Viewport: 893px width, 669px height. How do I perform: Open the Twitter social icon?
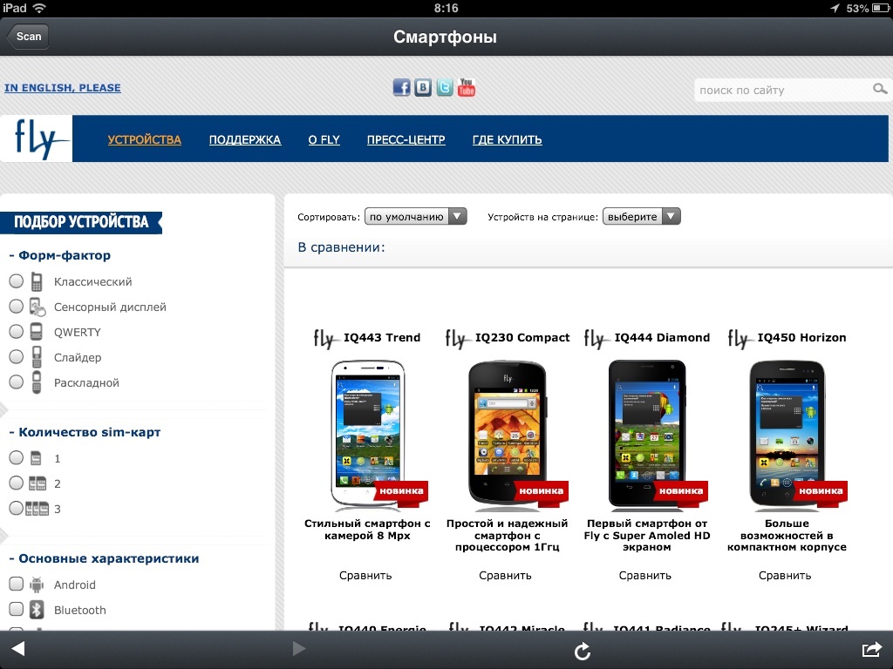pos(445,88)
